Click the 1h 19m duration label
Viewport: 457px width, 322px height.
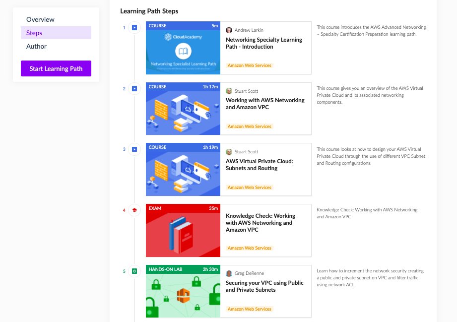[210, 147]
